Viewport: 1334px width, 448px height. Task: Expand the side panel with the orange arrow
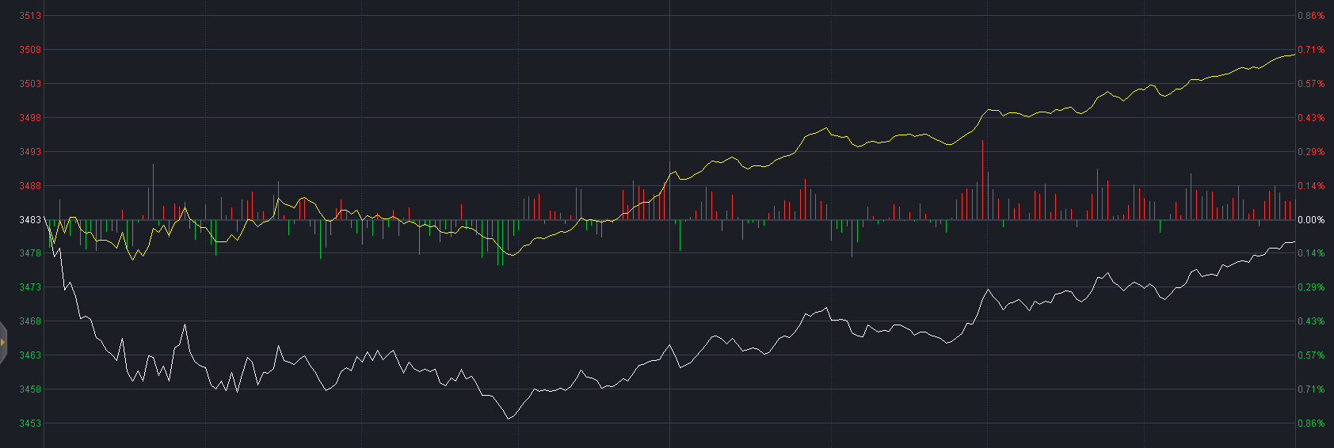coord(3,342)
